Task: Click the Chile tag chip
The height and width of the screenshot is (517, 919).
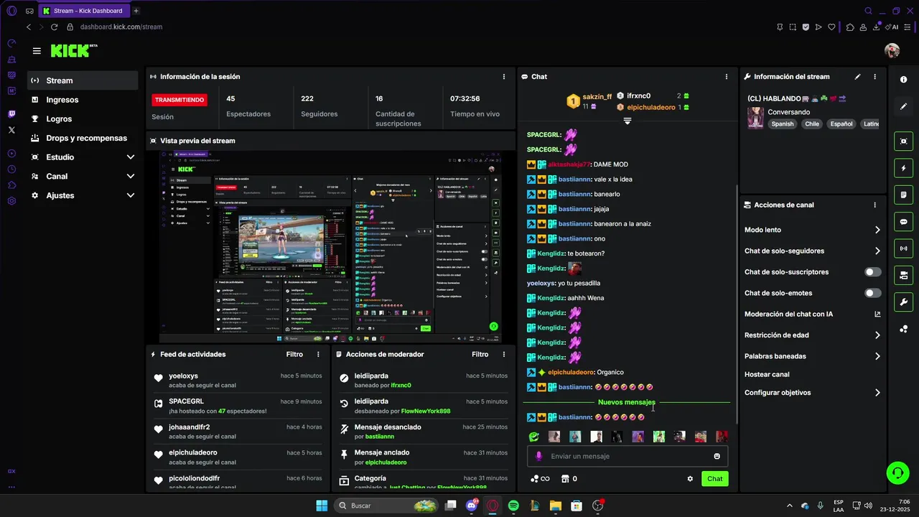Action: (x=812, y=124)
